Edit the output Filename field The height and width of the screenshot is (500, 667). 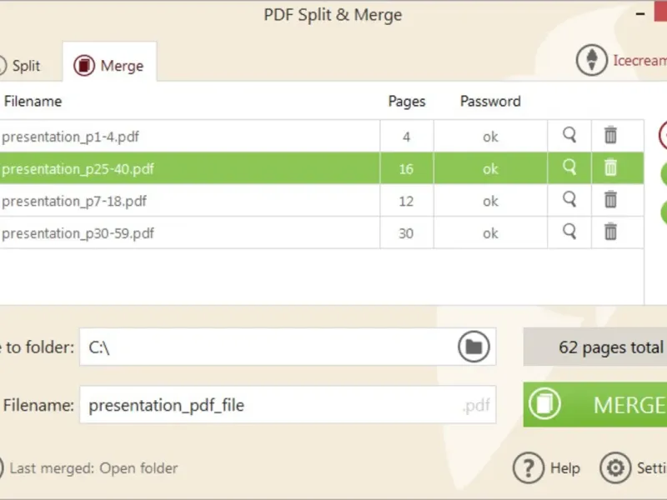tap(271, 406)
